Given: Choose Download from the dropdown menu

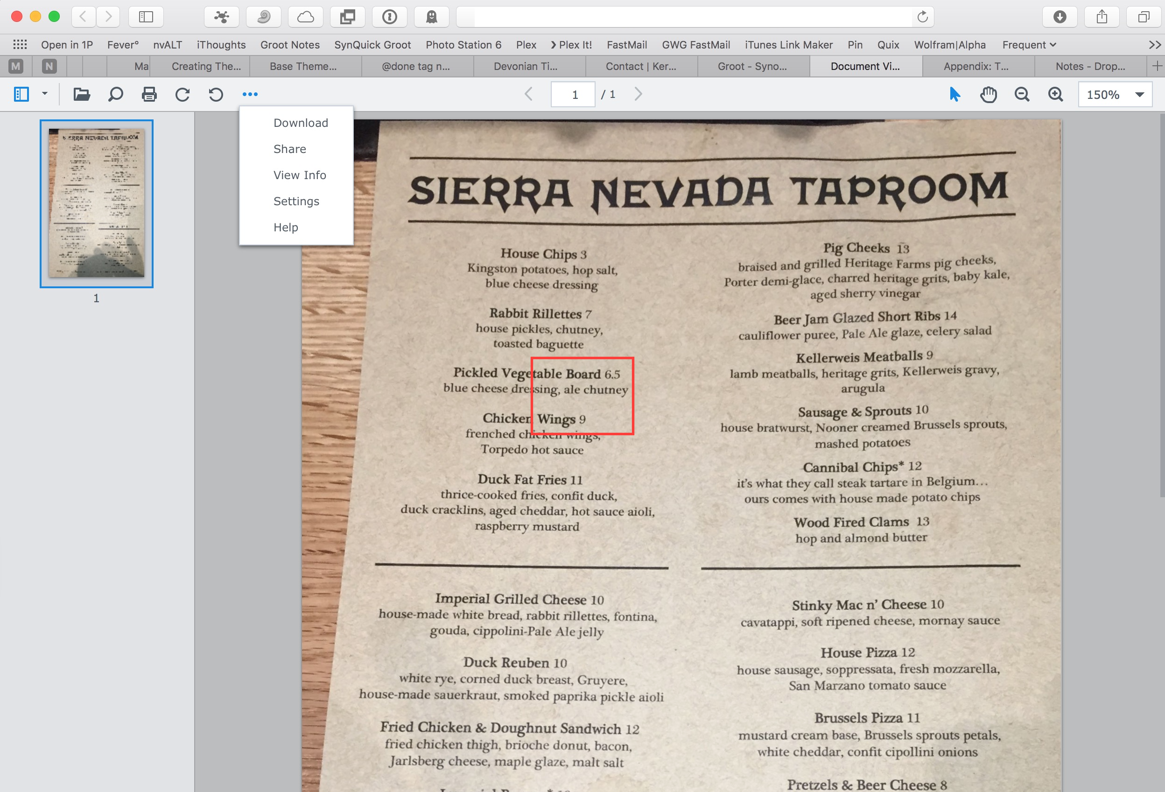Looking at the screenshot, I should [x=301, y=123].
